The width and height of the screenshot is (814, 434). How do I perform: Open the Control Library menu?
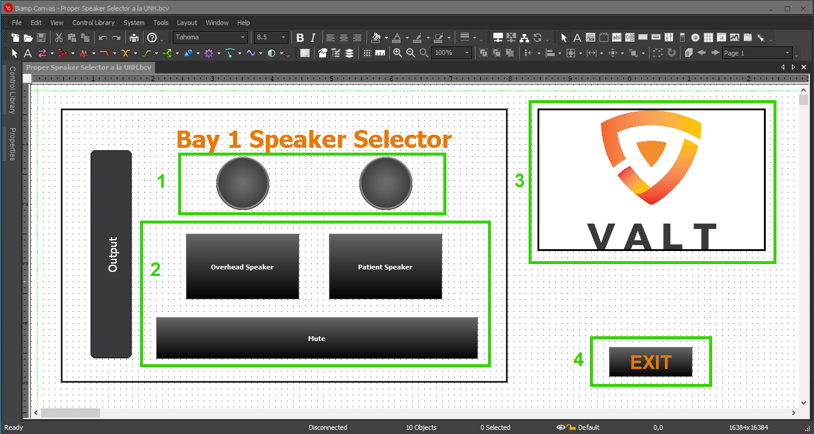(x=93, y=23)
